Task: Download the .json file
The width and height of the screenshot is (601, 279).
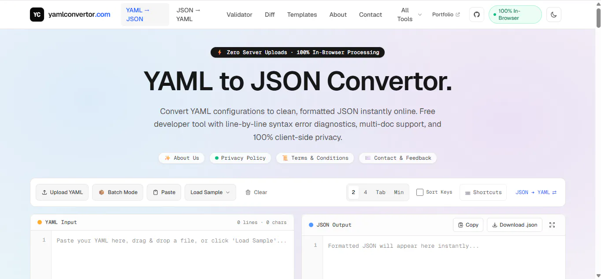Action: (515, 225)
